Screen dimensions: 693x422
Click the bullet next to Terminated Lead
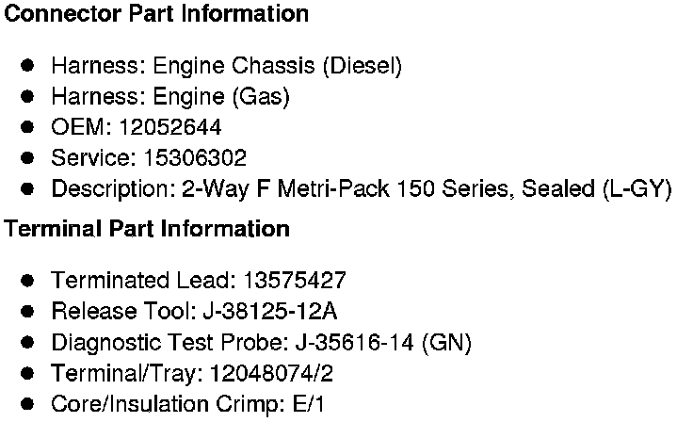pyautogui.click(x=28, y=281)
